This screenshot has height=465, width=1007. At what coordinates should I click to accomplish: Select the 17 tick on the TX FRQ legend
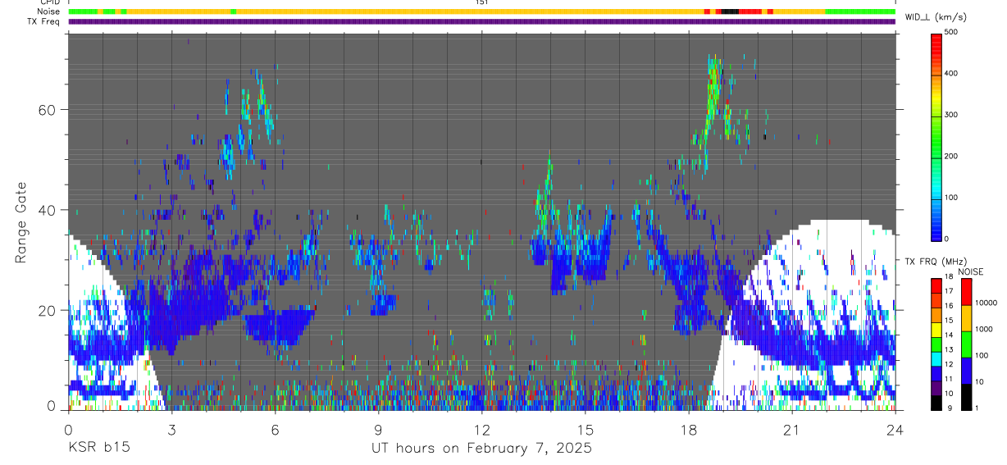pos(948,291)
